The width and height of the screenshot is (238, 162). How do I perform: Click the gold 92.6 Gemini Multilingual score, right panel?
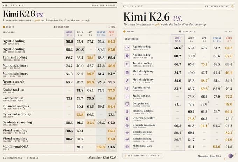point(217,147)
